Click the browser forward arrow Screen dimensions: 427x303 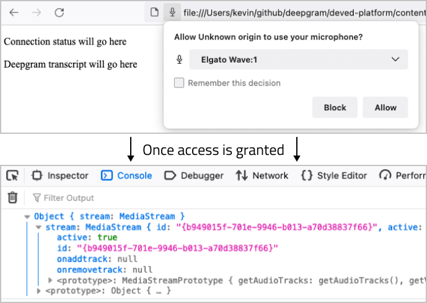(37, 12)
